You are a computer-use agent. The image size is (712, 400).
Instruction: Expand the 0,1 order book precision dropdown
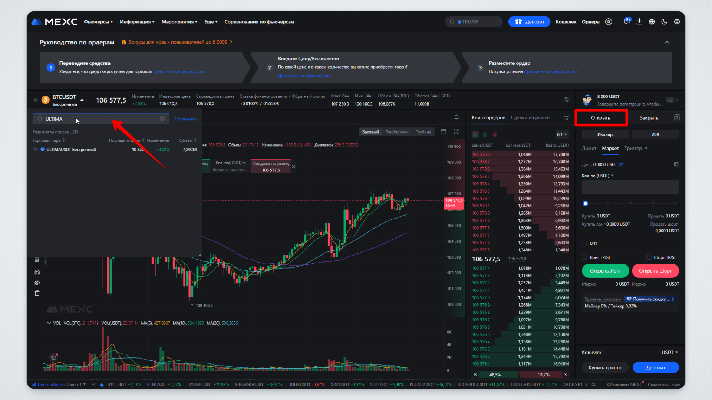tap(562, 134)
